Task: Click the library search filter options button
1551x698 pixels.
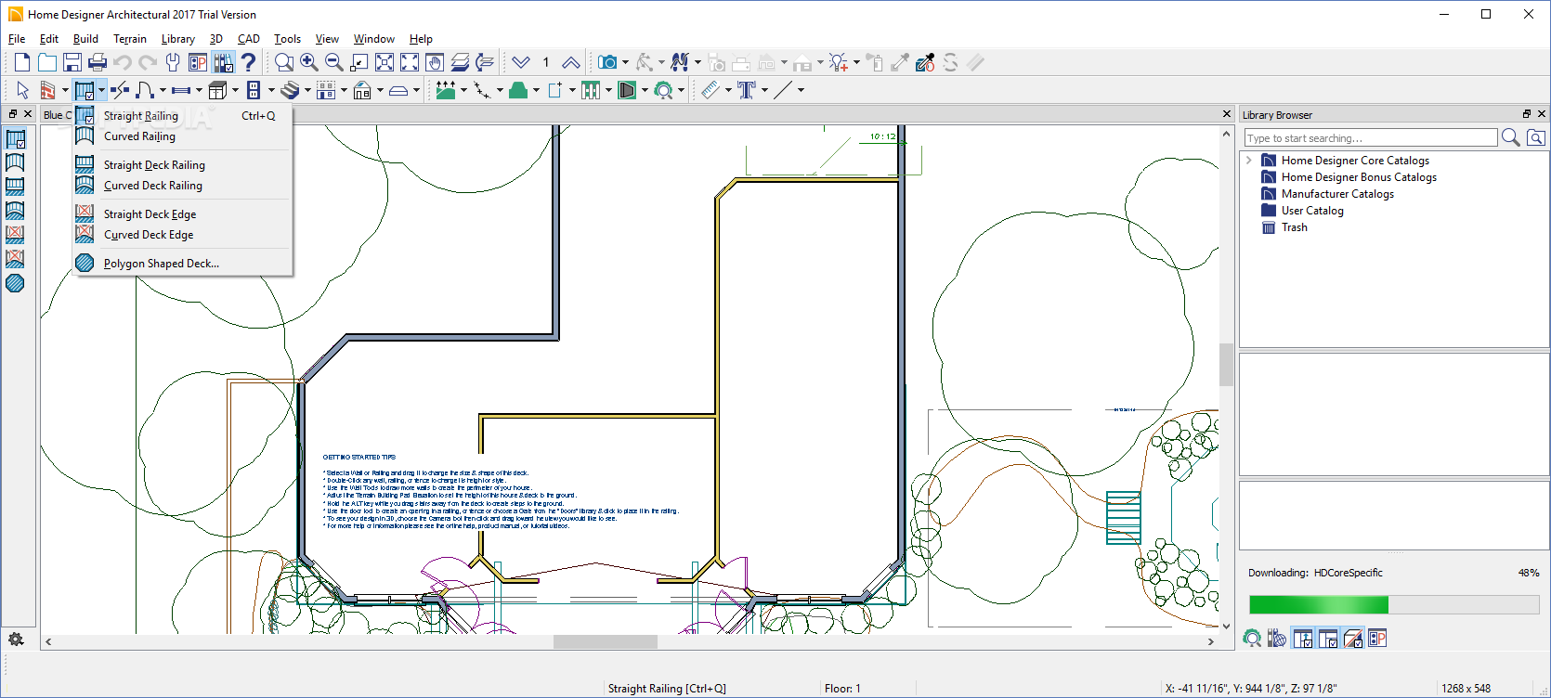Action: [x=1536, y=137]
